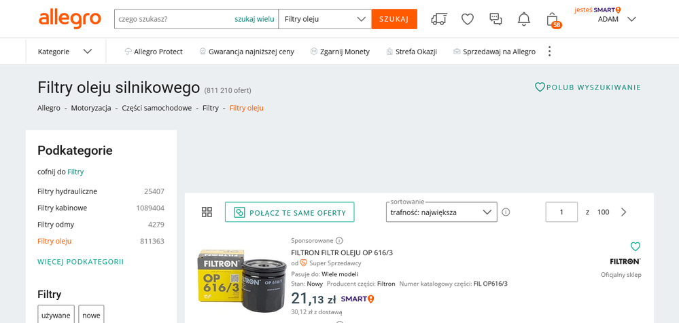Add FILTRON offer to favorites heart
The width and height of the screenshot is (679, 323).
(636, 246)
